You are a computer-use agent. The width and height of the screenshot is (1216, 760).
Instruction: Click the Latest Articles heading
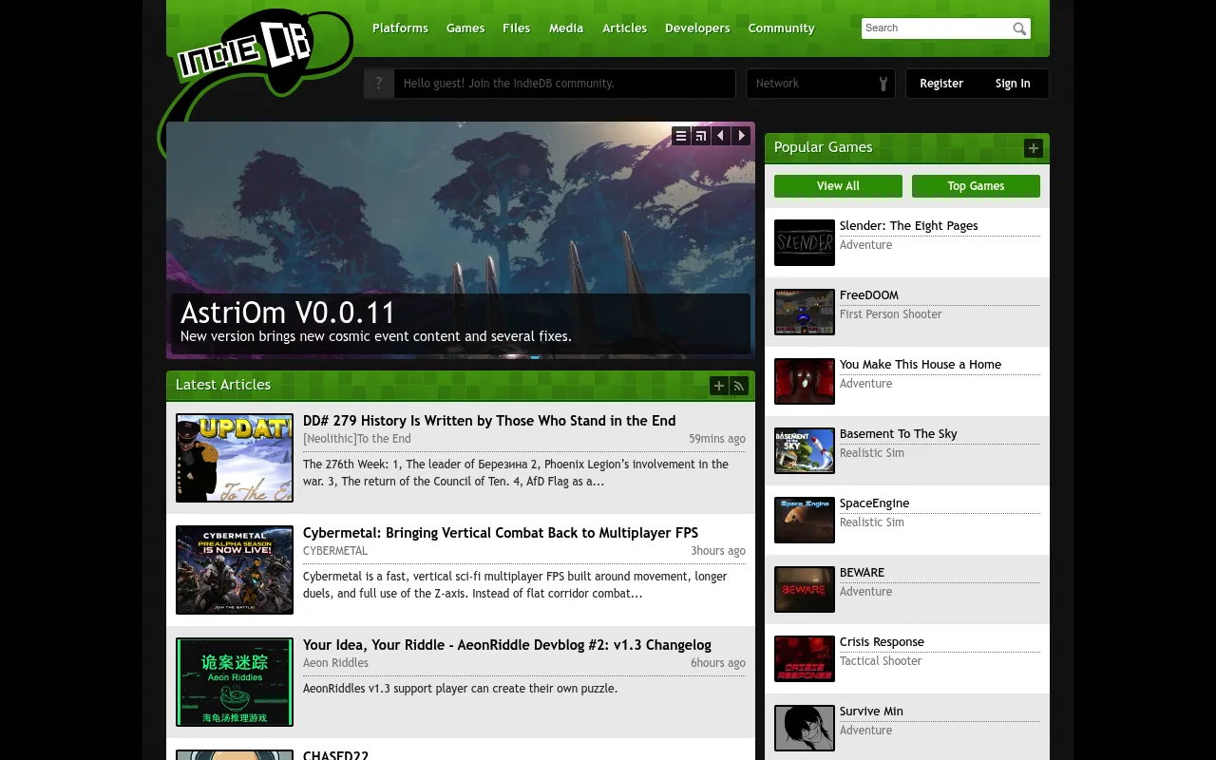223,385
